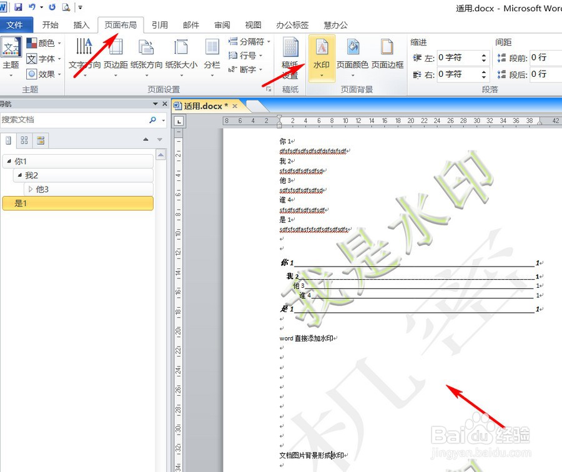Viewport: 562px width, 472px height.
Task: Expand the 他3 heading in navigation tree
Action: (x=31, y=189)
